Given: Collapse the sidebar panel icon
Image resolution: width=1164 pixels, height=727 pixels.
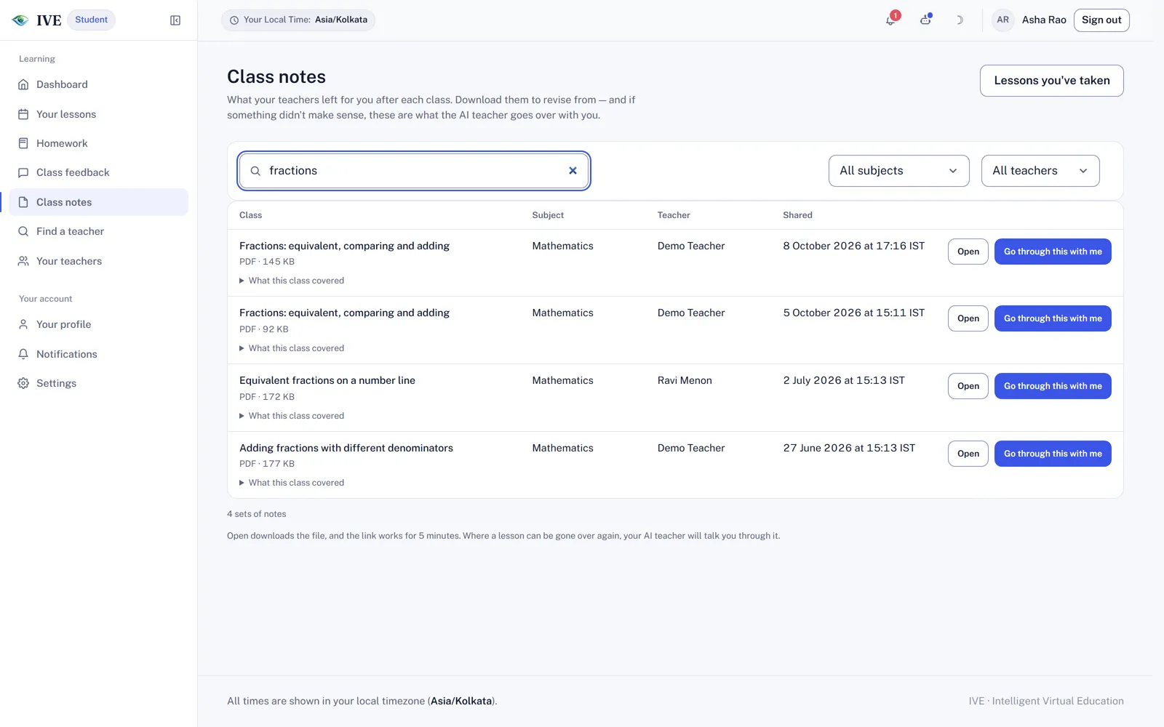Looking at the screenshot, I should click(175, 20).
